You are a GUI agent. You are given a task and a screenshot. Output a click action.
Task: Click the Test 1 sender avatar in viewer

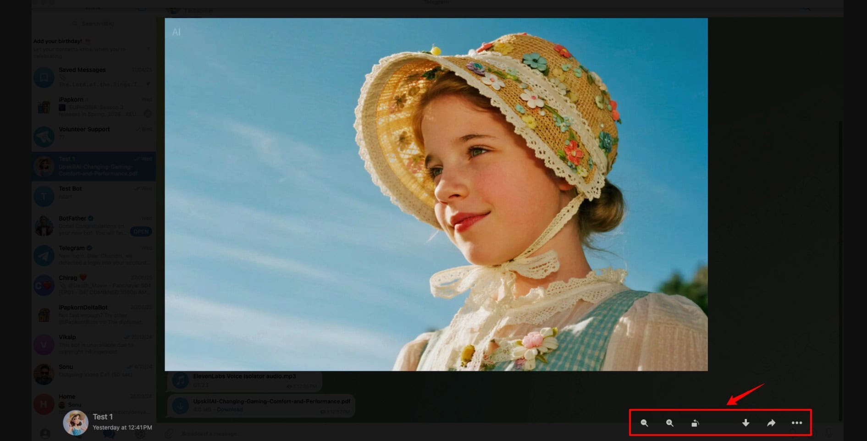[76, 422]
